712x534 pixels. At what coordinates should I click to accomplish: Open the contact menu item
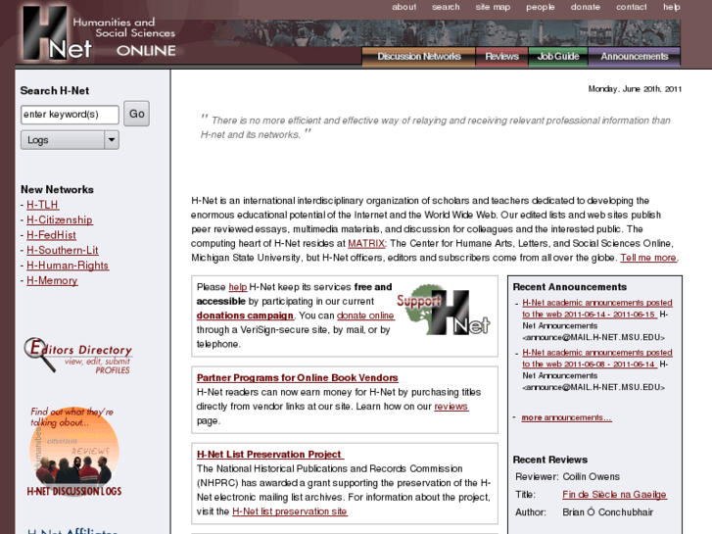[x=631, y=7]
